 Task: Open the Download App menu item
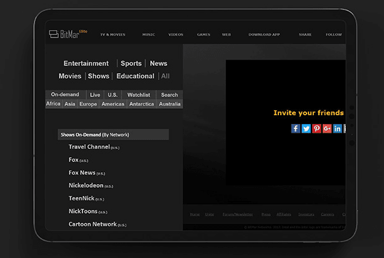tap(264, 34)
